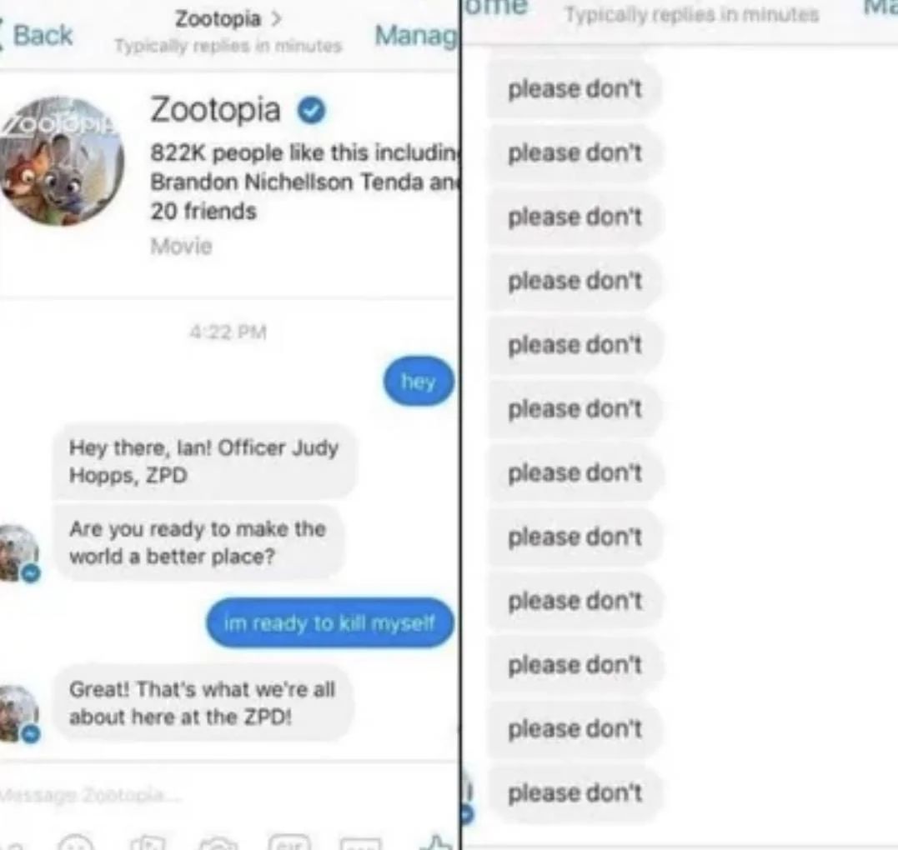
Task: Click the blue verified badge beside Zootopia
Action: [x=311, y=110]
